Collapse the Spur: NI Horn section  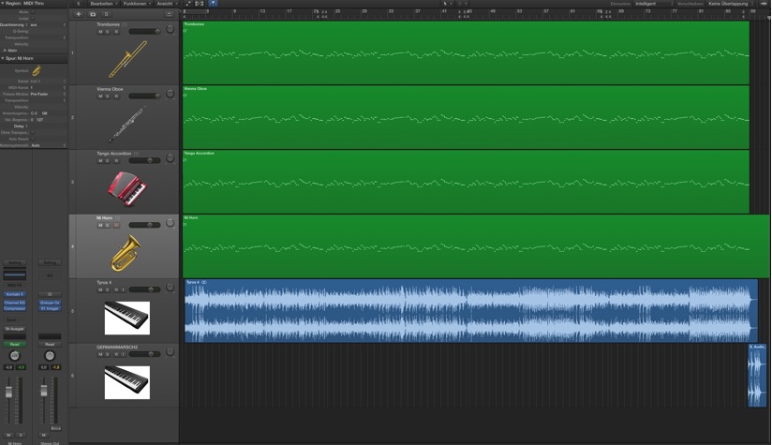(3, 59)
